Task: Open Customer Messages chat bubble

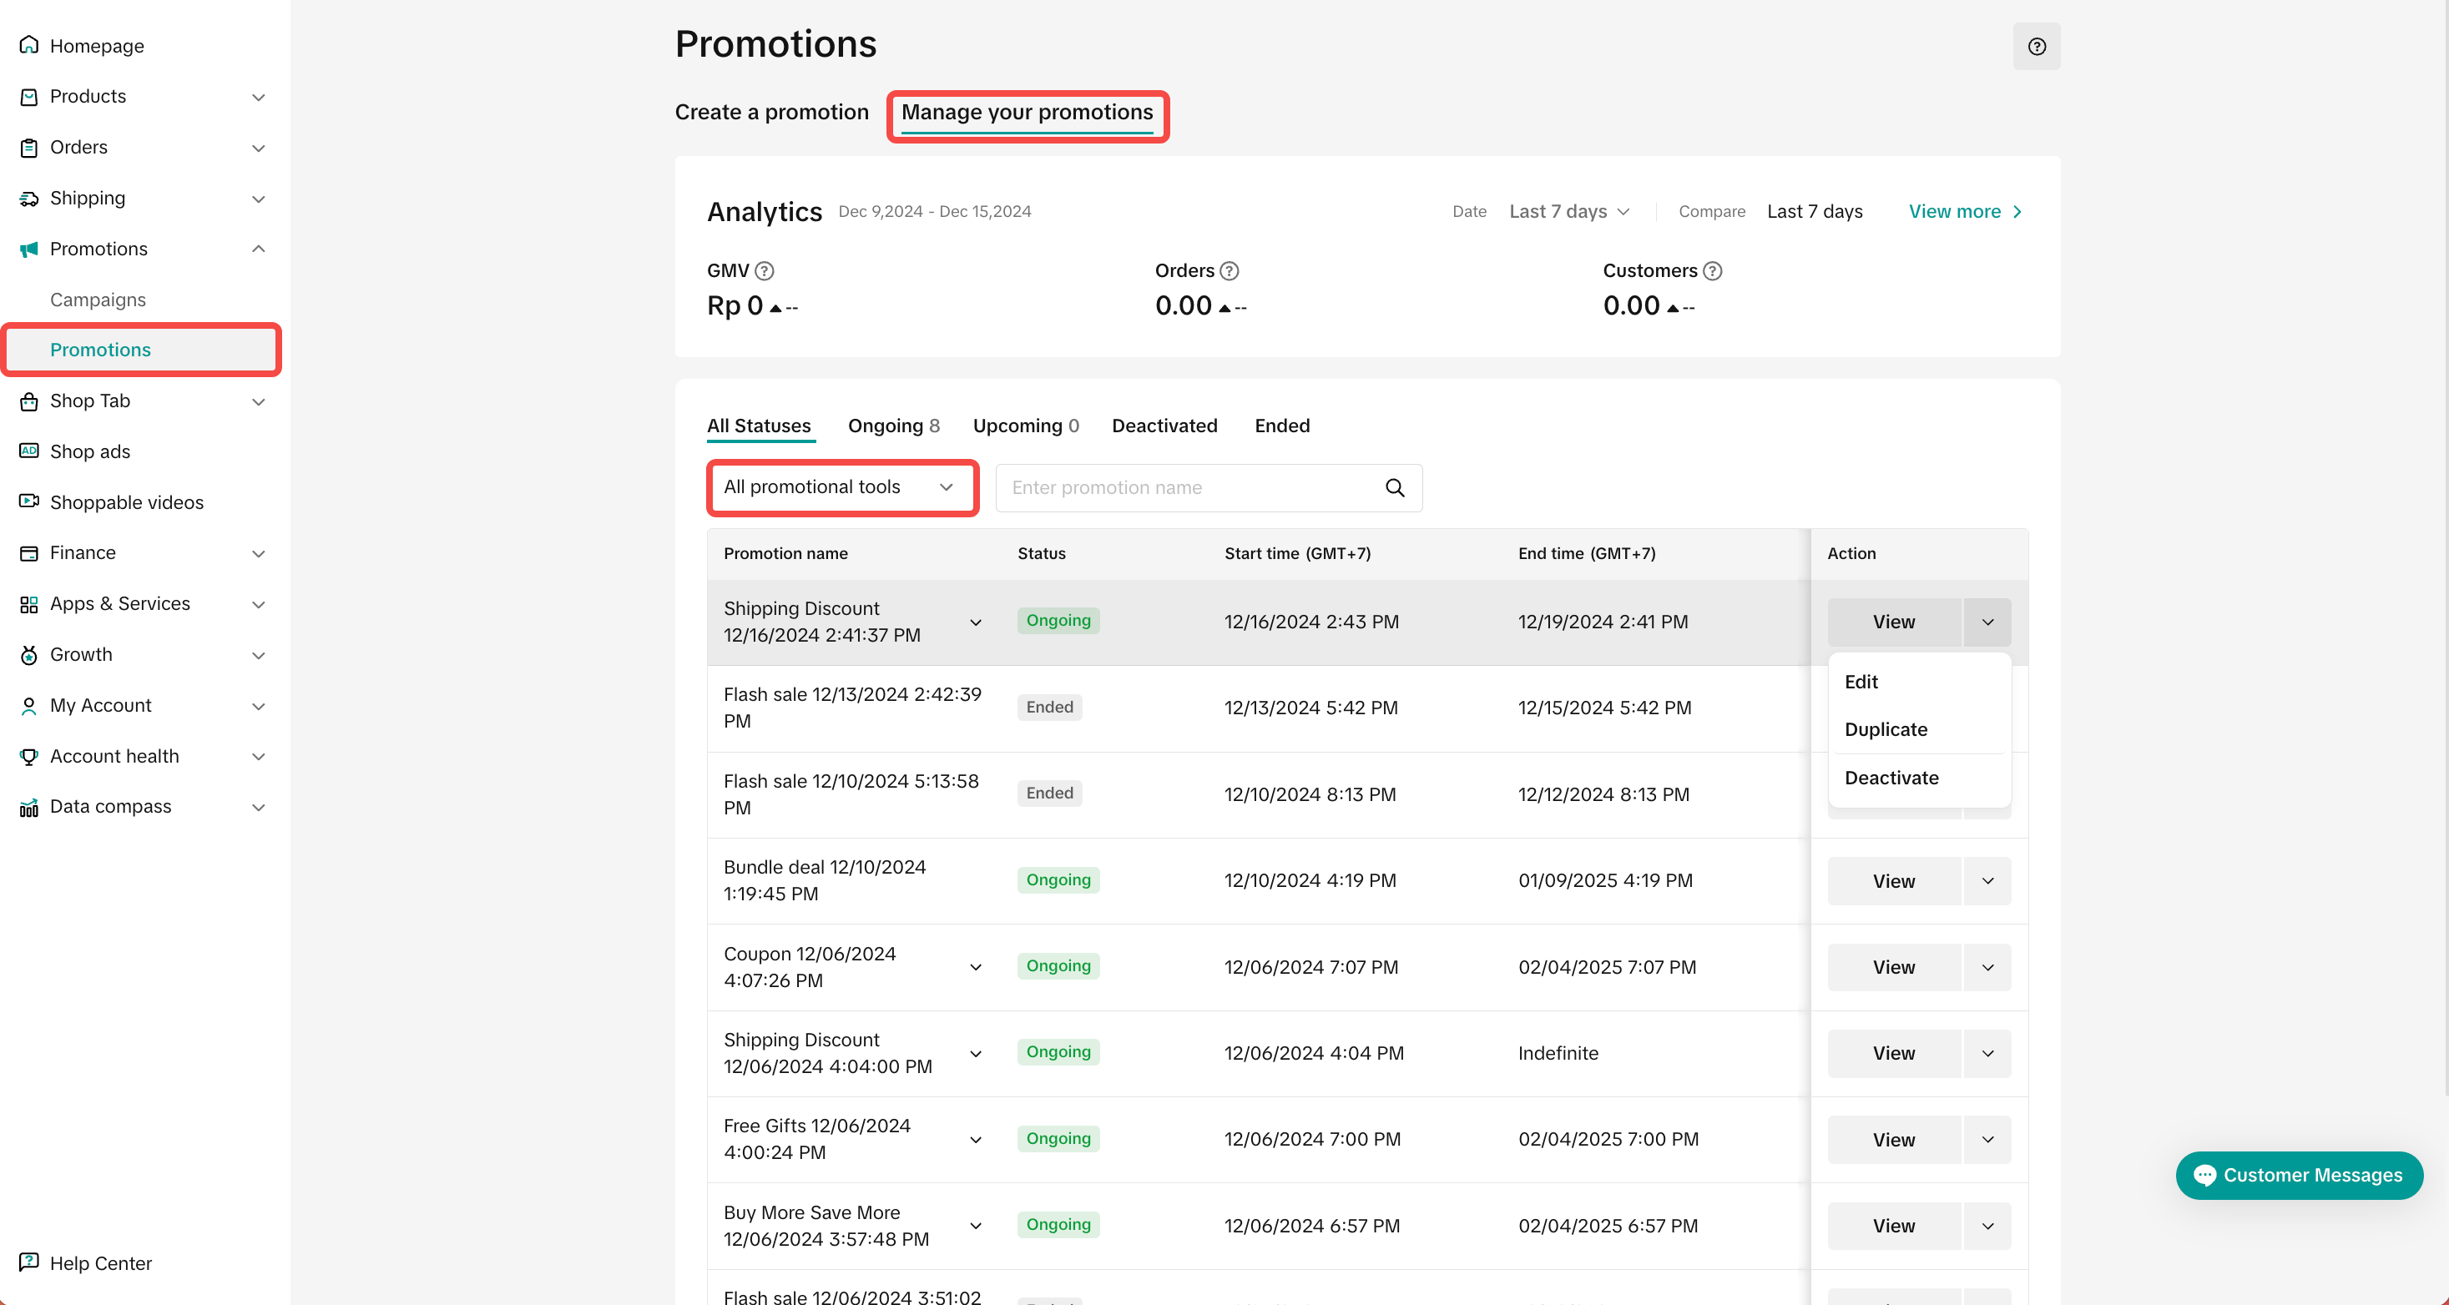Action: [2298, 1175]
